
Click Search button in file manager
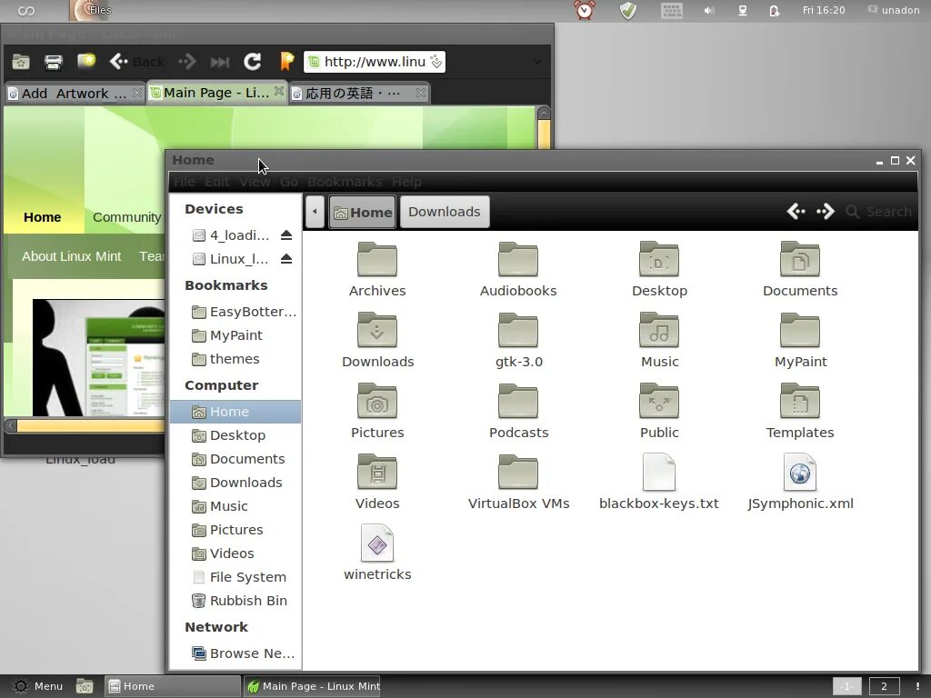(x=879, y=211)
